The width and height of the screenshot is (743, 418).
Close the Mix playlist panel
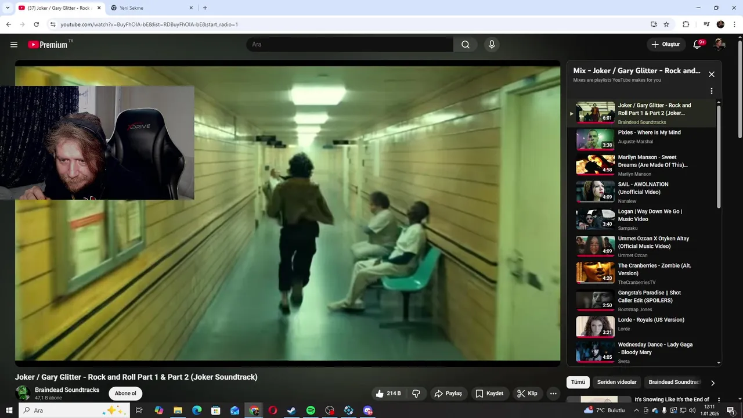(x=711, y=74)
